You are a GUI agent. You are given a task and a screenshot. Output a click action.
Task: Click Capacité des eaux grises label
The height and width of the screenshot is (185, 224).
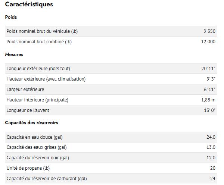pyautogui.click(x=37, y=147)
